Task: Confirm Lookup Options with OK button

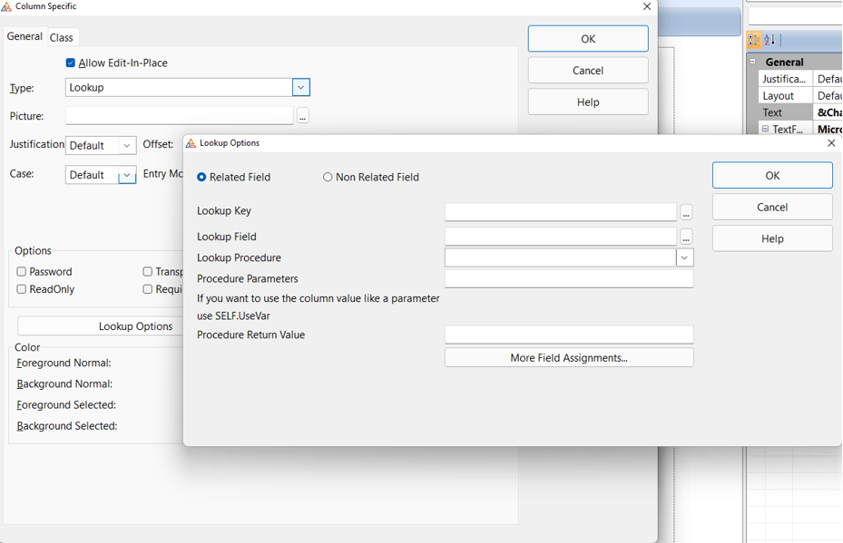Action: coord(771,176)
